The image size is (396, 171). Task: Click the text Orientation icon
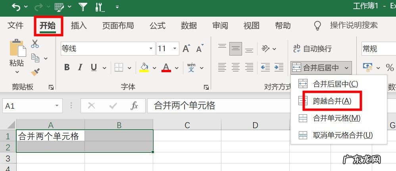click(x=266, y=48)
